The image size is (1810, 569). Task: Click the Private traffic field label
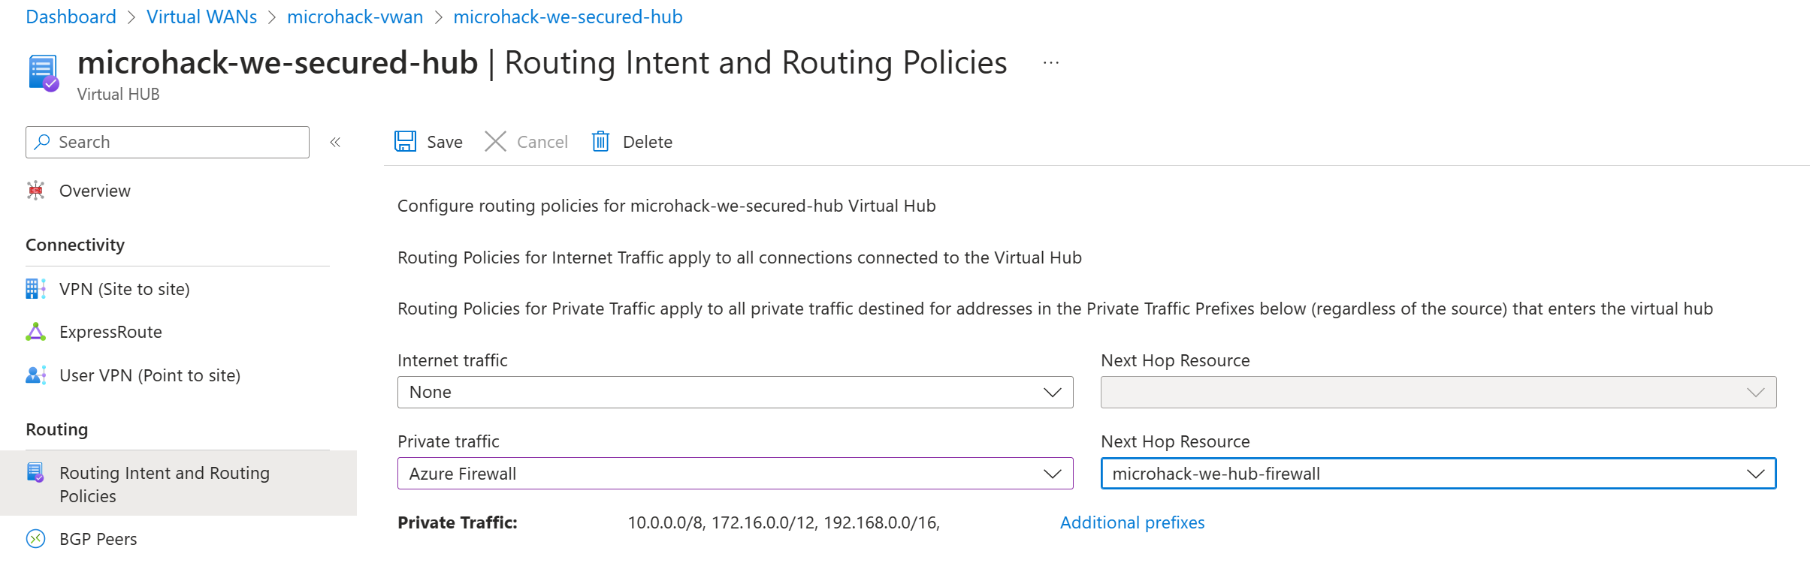click(449, 441)
